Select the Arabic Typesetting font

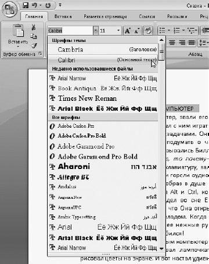(103, 217)
